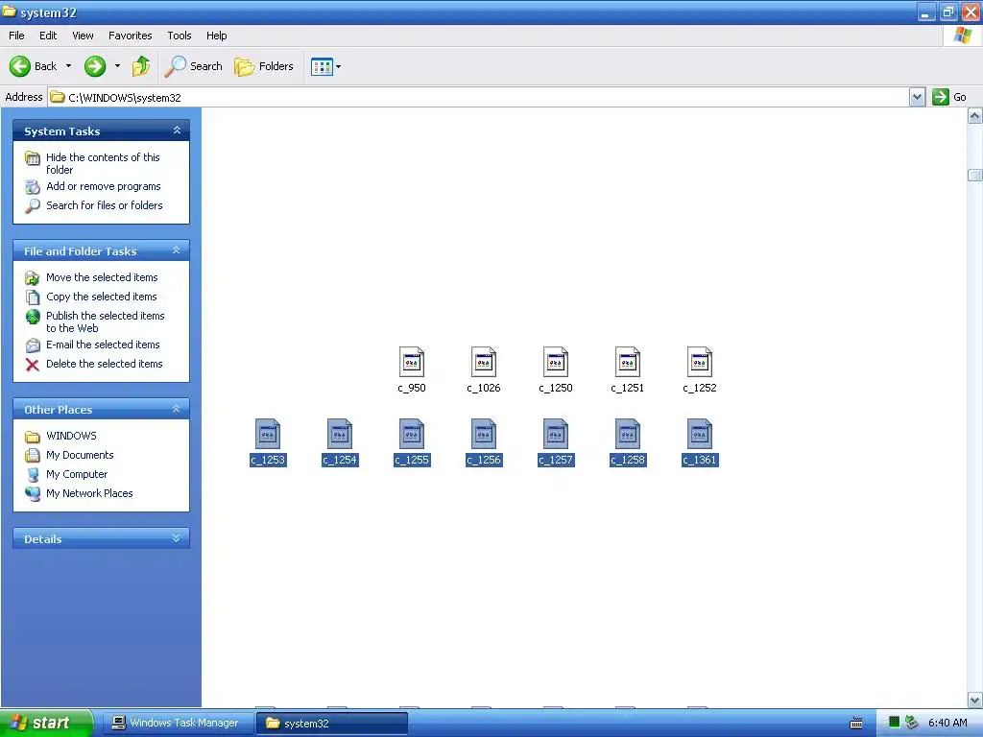Image resolution: width=983 pixels, height=737 pixels.
Task: Click the vertical scrollbar up arrow
Action: [975, 116]
